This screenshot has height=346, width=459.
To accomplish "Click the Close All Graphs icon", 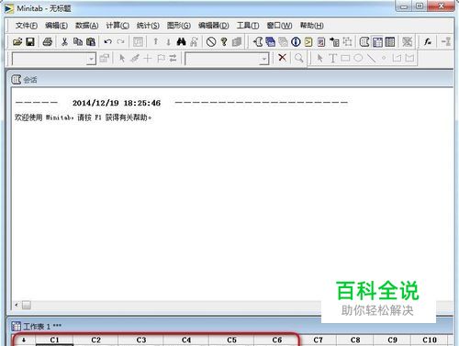I will click(x=407, y=42).
